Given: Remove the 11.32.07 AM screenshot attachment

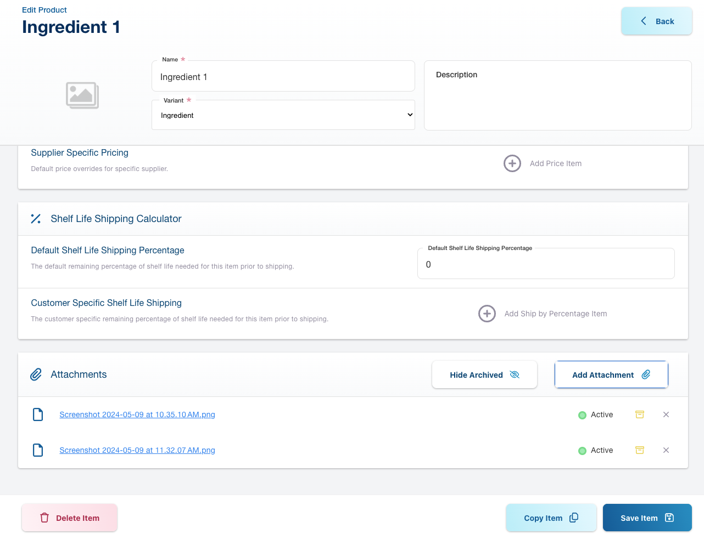Looking at the screenshot, I should tap(666, 450).
